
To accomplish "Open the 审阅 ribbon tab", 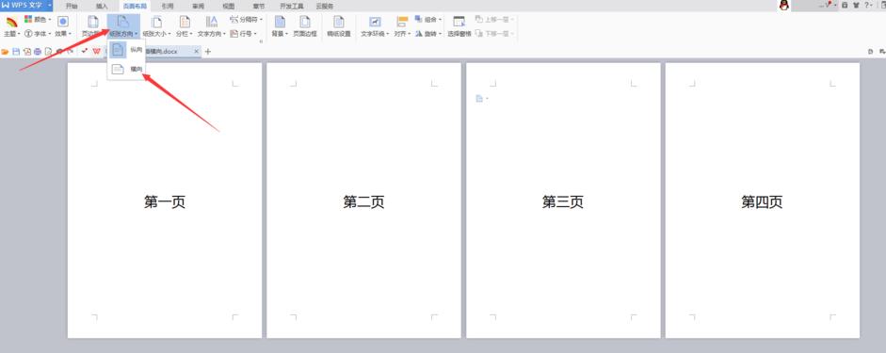I will pos(199,7).
